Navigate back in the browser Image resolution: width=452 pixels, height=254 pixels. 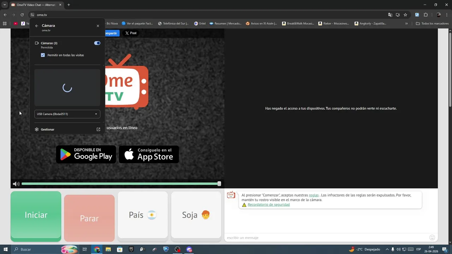[x=5, y=15]
